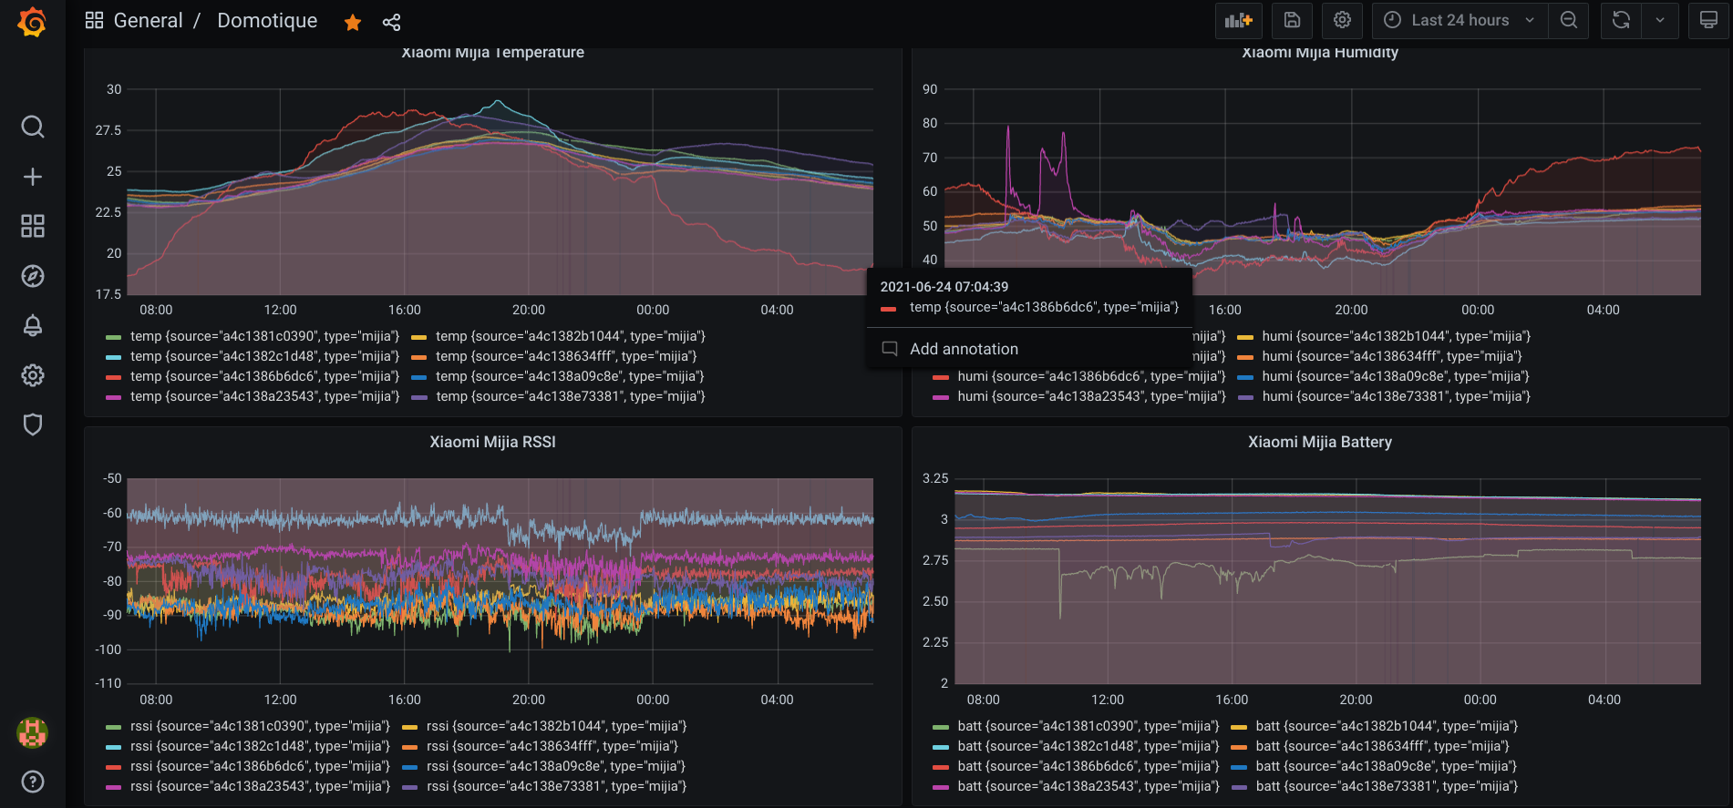The width and height of the screenshot is (1733, 808).
Task: Toggle temp a4c1381c0390 series in legend
Action: pos(264,336)
